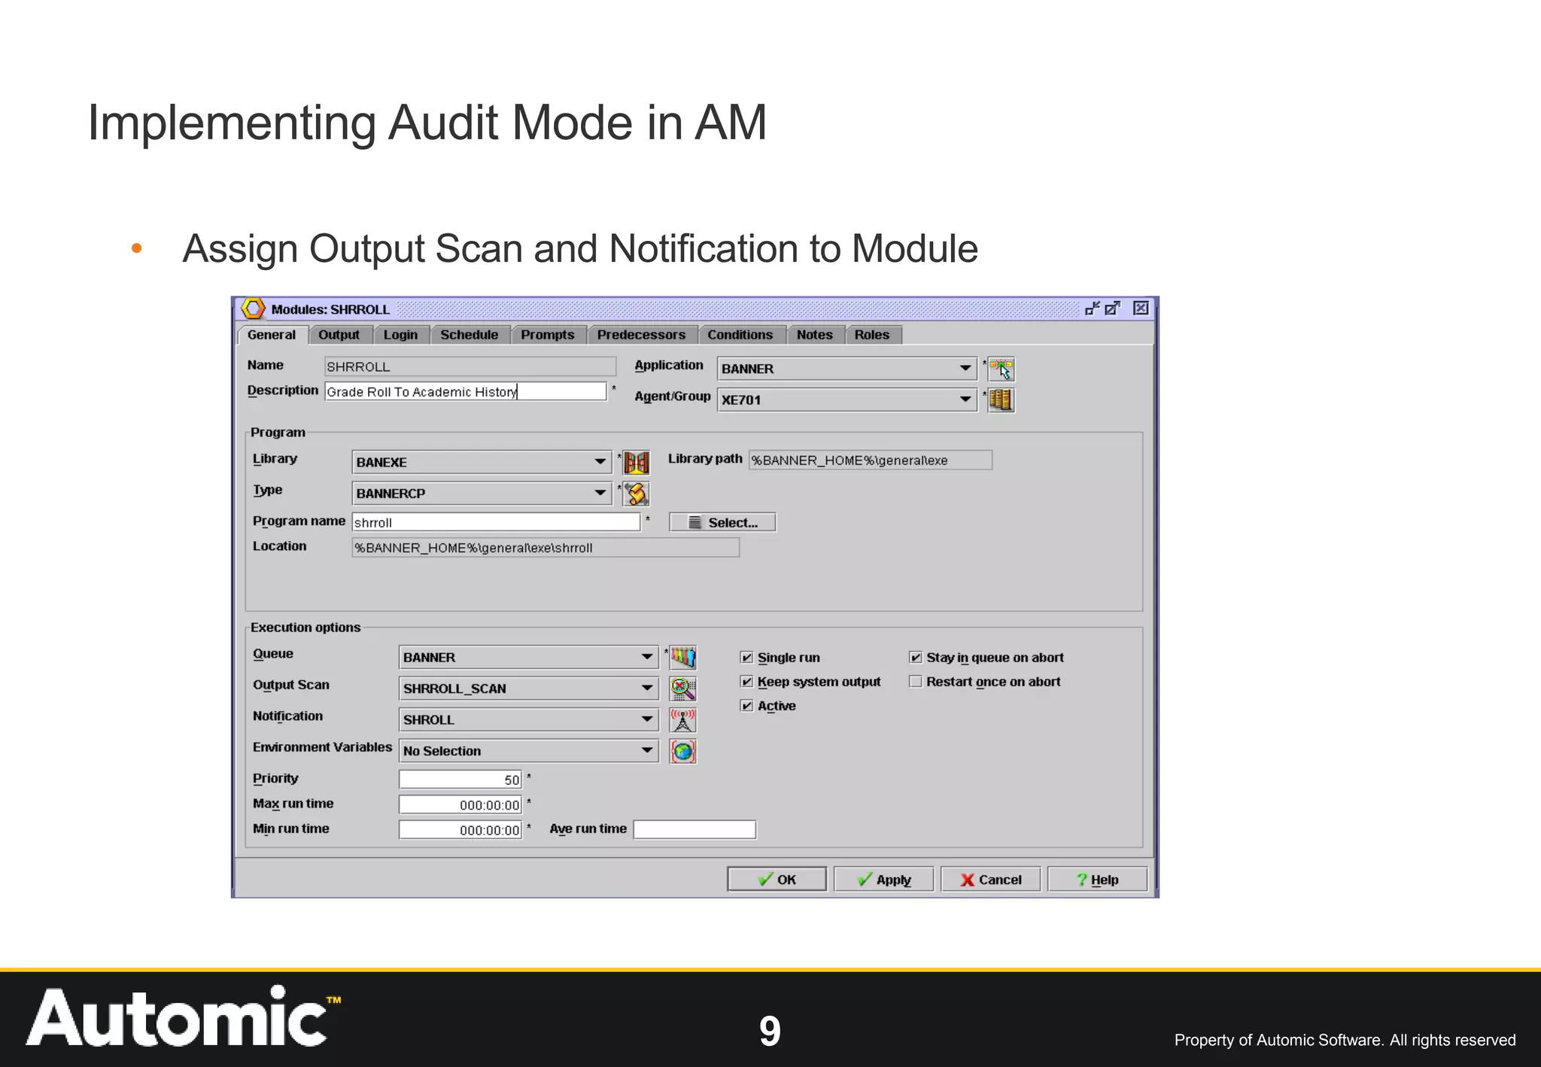Click the Priority field showing 50
Viewport: 1541px width, 1067px height.
click(460, 780)
